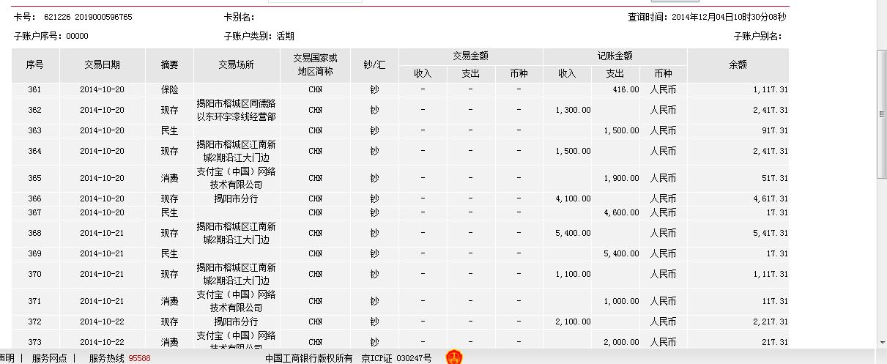Click the 2,100.00 income amount
Viewport: 887px width, 364px height.
tap(574, 322)
